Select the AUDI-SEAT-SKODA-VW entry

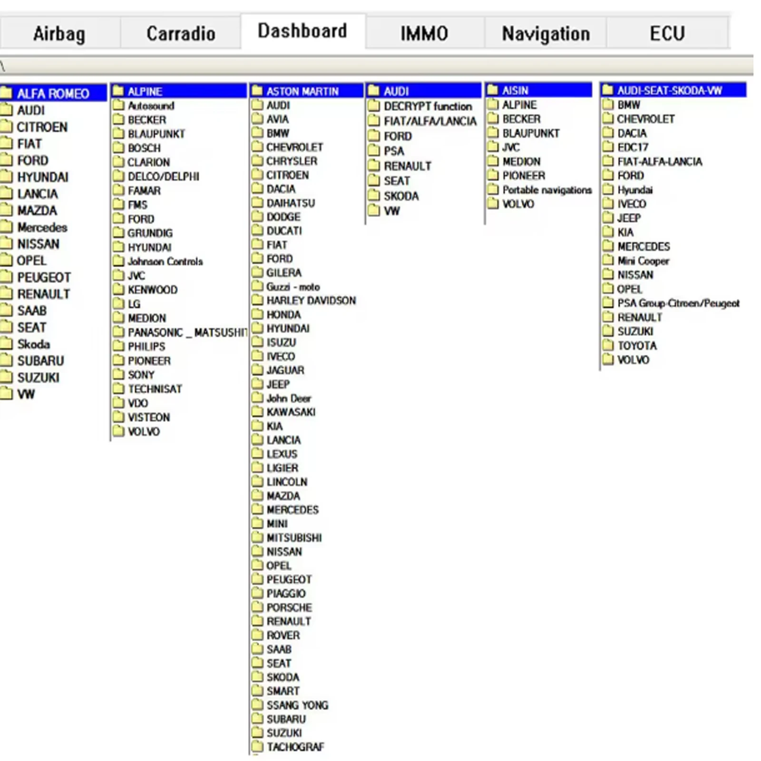(x=669, y=90)
